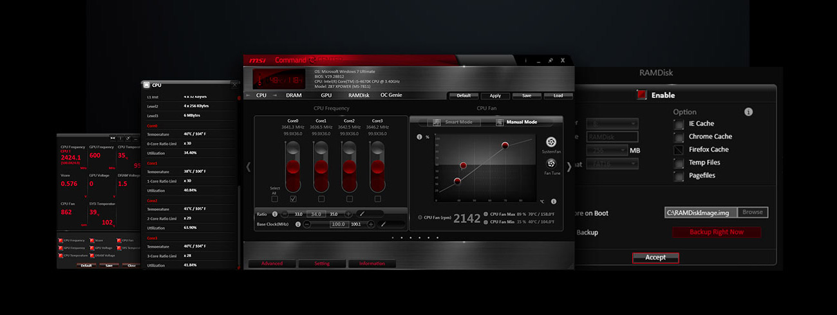Increase Ratio with the plus icon
Screen dimensions: 837x315
tap(348, 213)
